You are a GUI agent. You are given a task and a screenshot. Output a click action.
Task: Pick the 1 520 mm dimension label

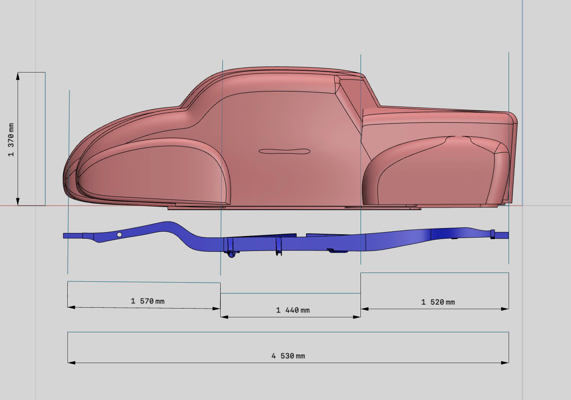438,302
